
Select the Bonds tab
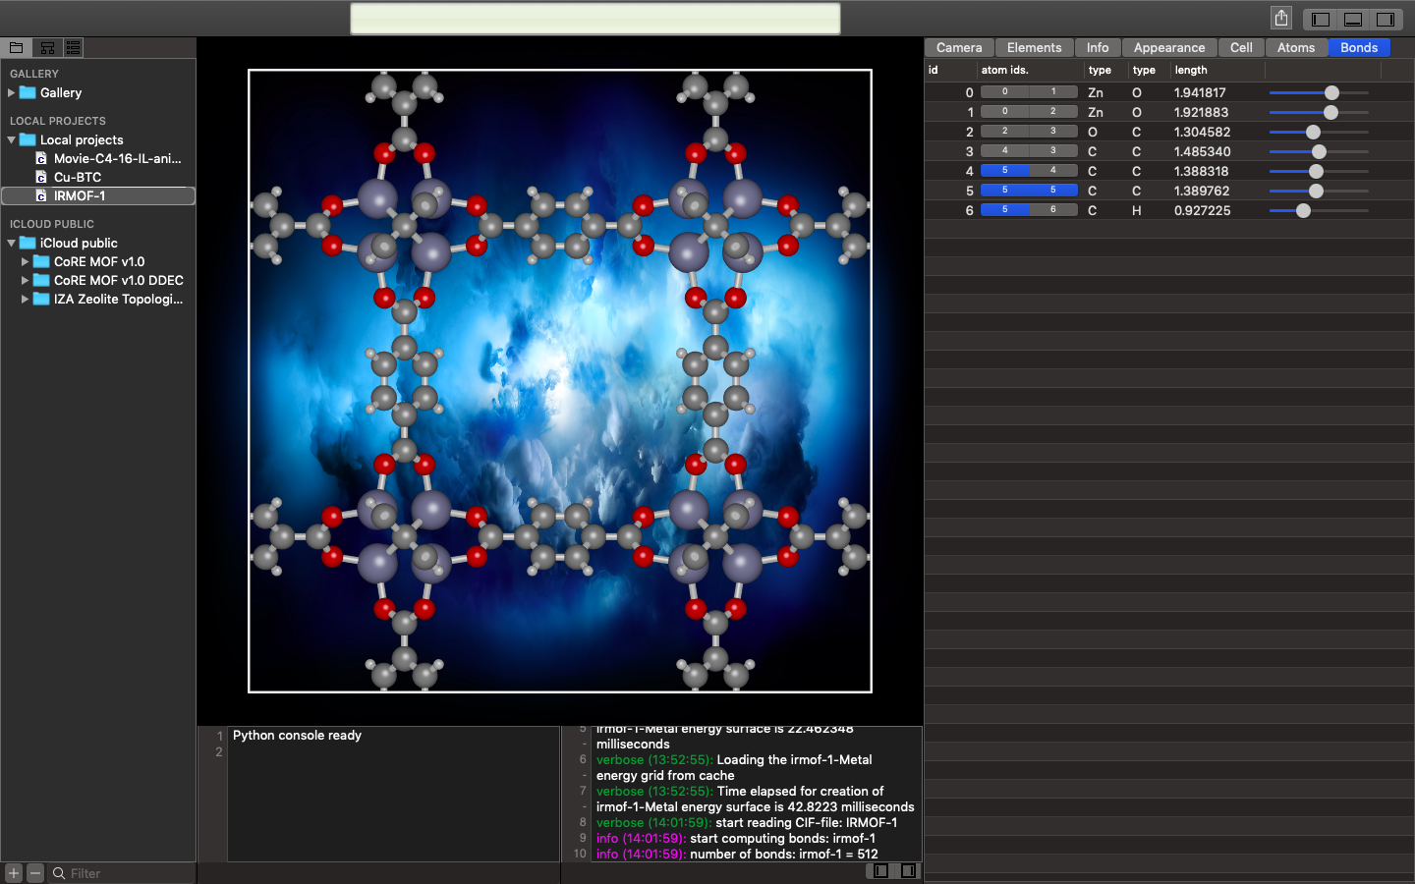[1359, 47]
